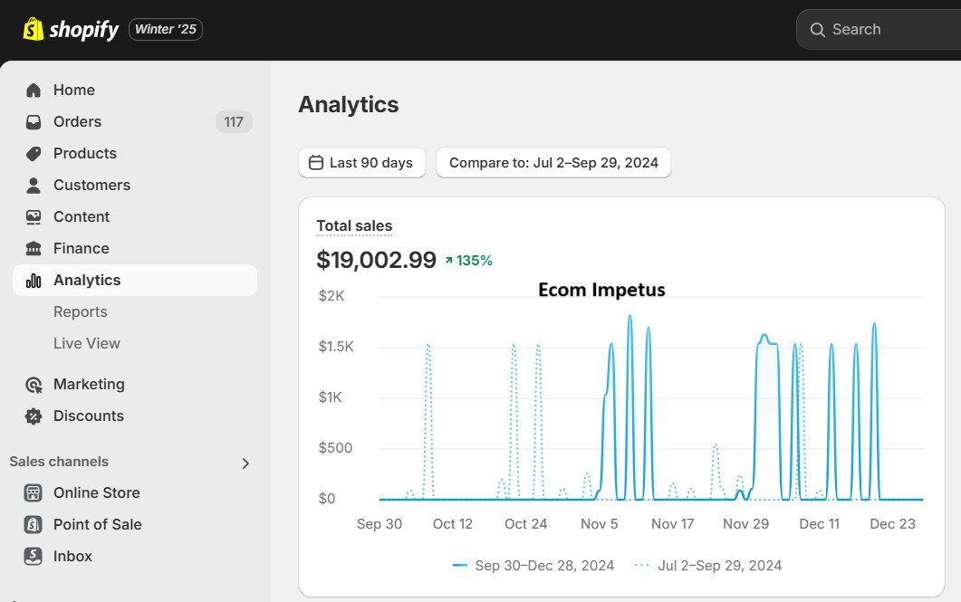Click the Finance bank icon

34,249
